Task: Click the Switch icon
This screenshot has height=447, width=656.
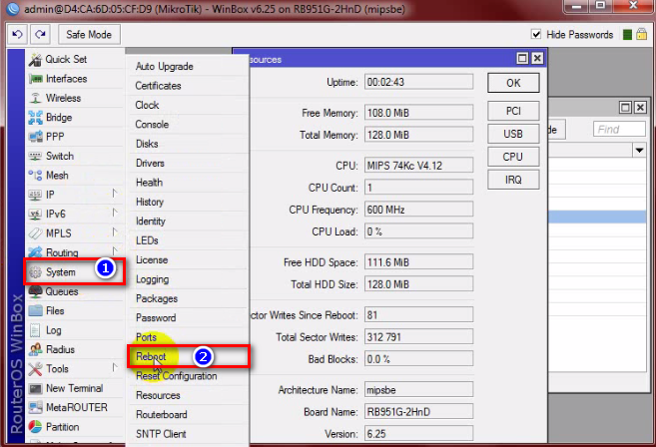Action: coord(36,156)
